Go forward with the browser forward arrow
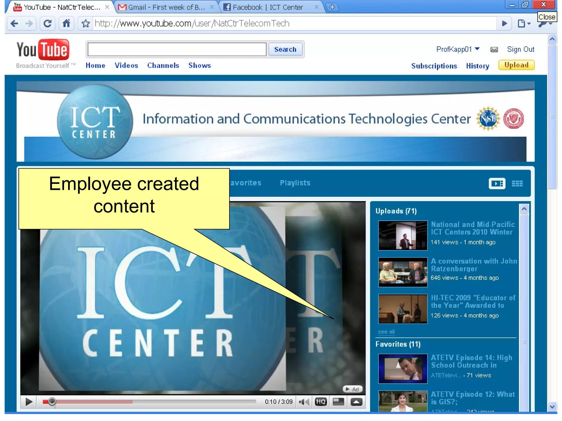Viewport: 562px width, 421px height. tap(29, 24)
